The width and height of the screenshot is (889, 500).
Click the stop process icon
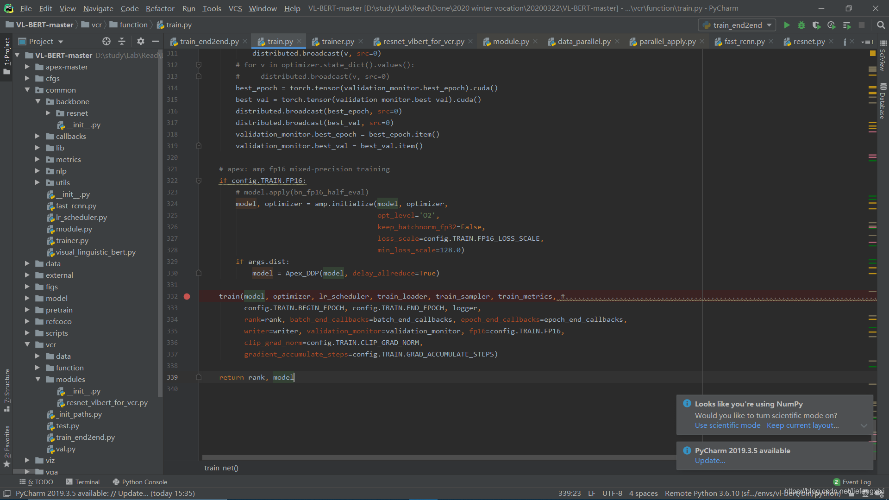point(862,25)
